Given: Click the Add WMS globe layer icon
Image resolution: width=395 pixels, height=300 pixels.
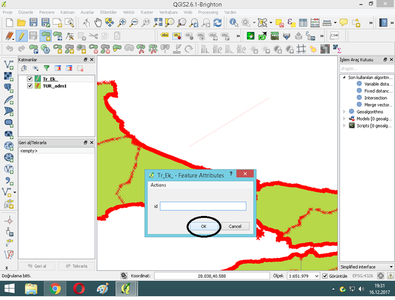Looking at the screenshot, I should tap(9, 146).
